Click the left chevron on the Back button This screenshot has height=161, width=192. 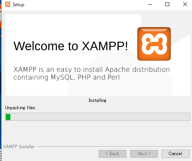(x=107, y=154)
